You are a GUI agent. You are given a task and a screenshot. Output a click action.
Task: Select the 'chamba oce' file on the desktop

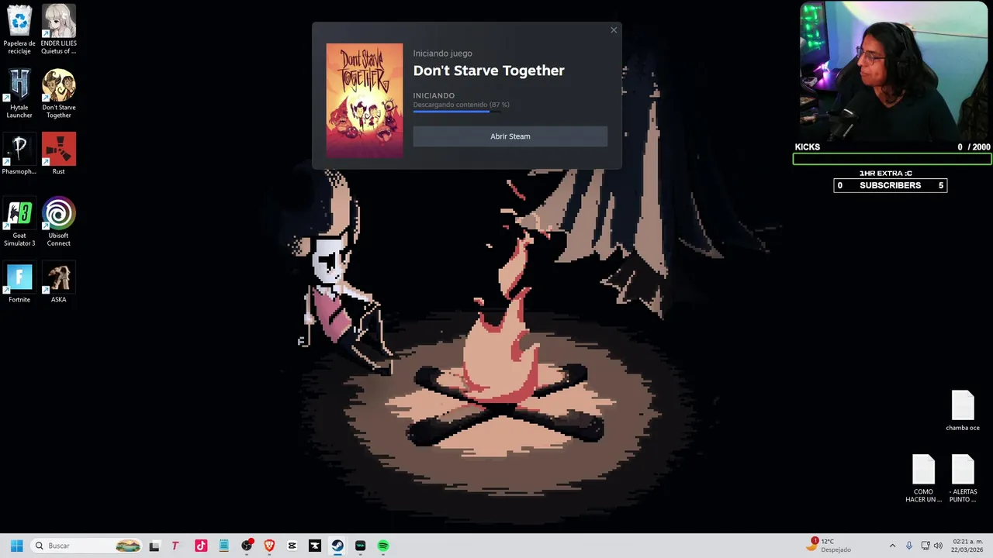click(x=963, y=411)
